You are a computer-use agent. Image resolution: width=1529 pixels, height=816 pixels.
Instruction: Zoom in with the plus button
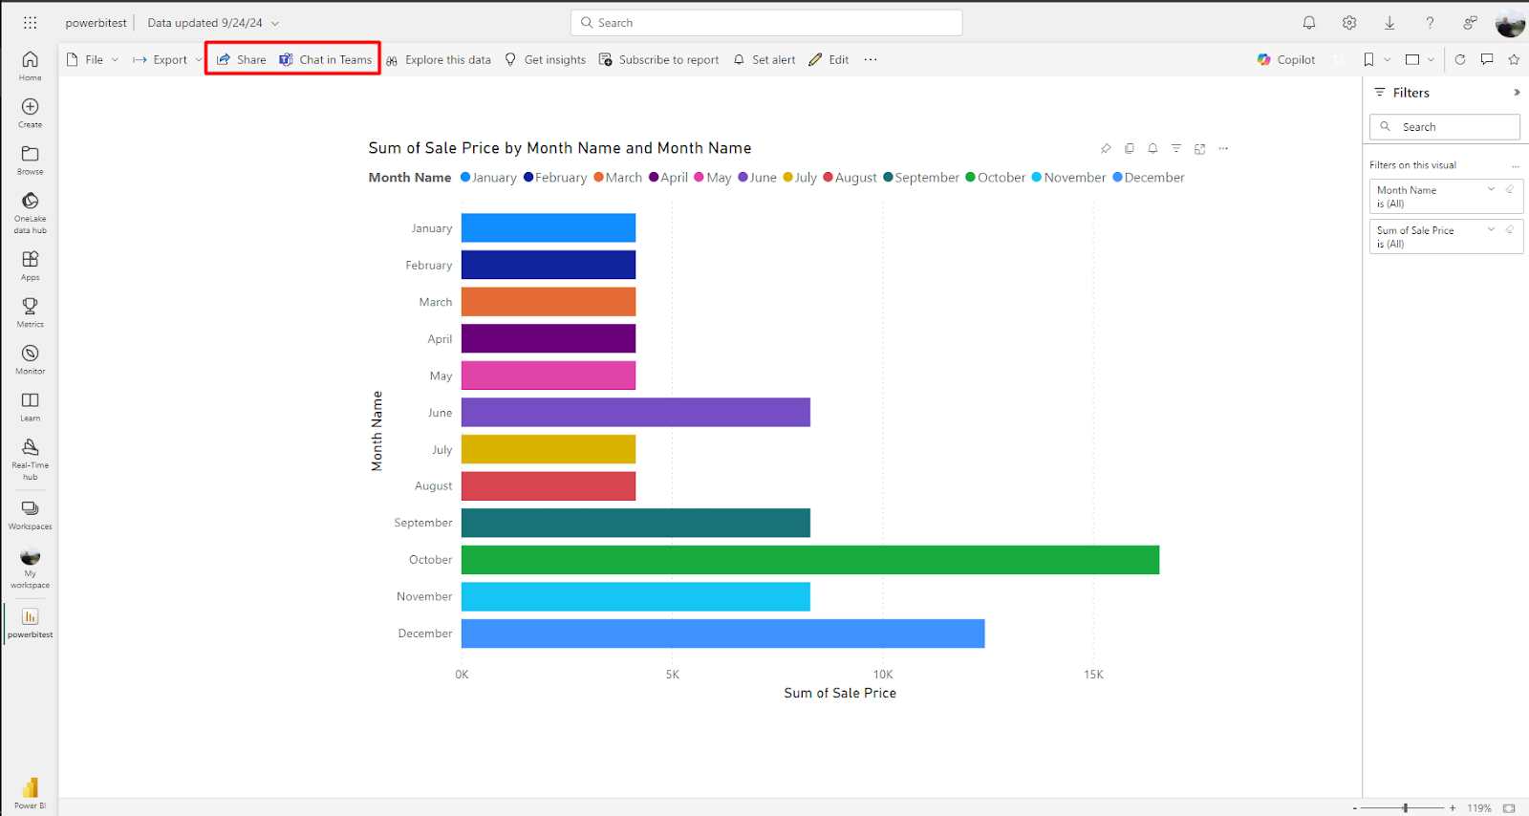(1453, 808)
